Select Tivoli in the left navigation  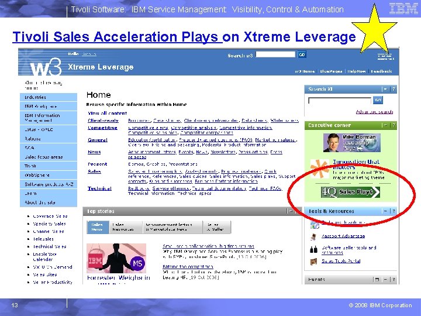point(49,166)
